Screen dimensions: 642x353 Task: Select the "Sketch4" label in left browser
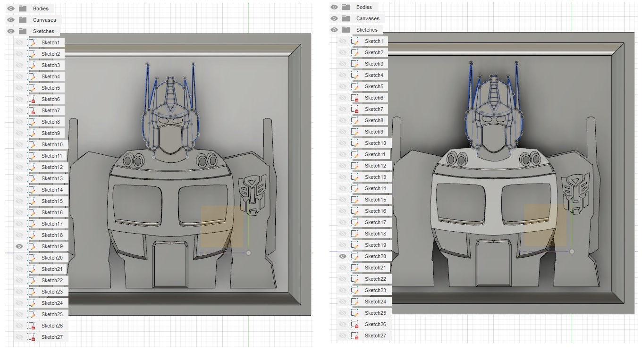[51, 76]
